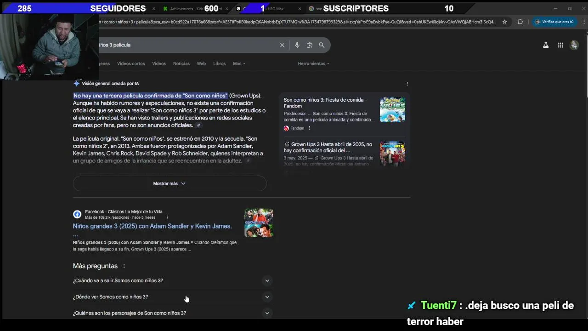Screen dimensions: 588x331
Task: Switch to the Libros tab
Action: (x=220, y=63)
